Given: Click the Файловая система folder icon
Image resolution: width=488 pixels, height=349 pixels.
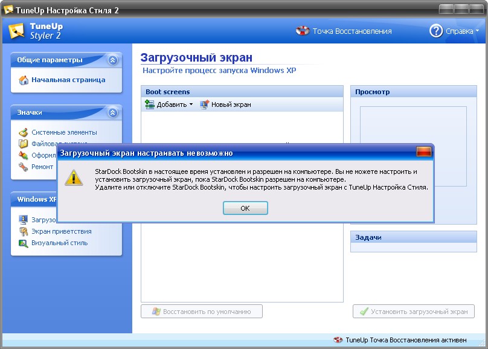Looking at the screenshot, I should (24, 144).
